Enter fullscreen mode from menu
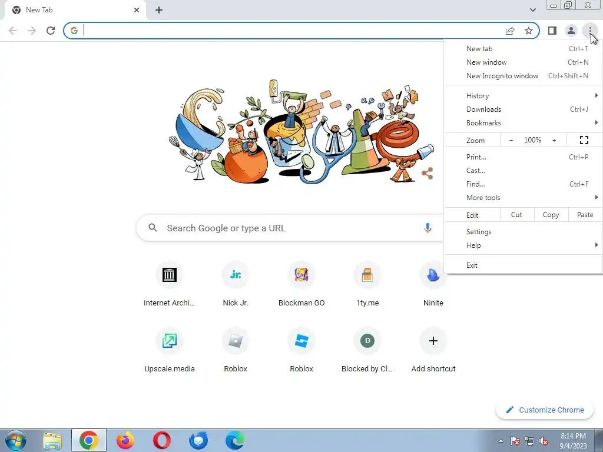 click(x=584, y=140)
